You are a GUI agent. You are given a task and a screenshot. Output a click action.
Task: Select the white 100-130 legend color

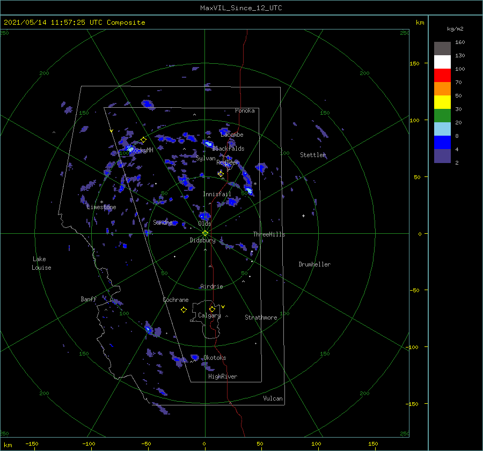pyautogui.click(x=442, y=62)
